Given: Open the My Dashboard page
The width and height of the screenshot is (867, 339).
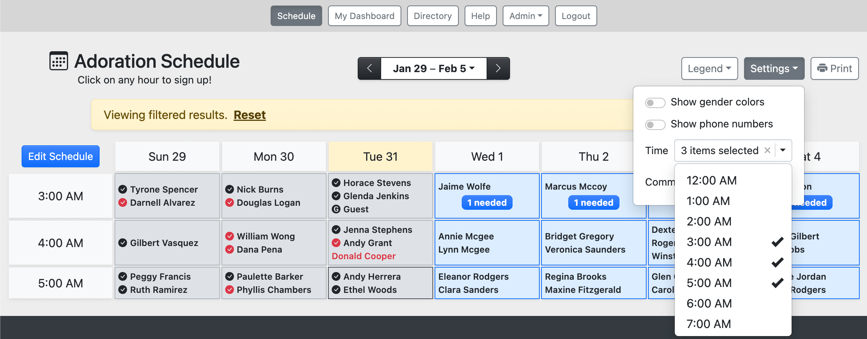Looking at the screenshot, I should [x=364, y=16].
